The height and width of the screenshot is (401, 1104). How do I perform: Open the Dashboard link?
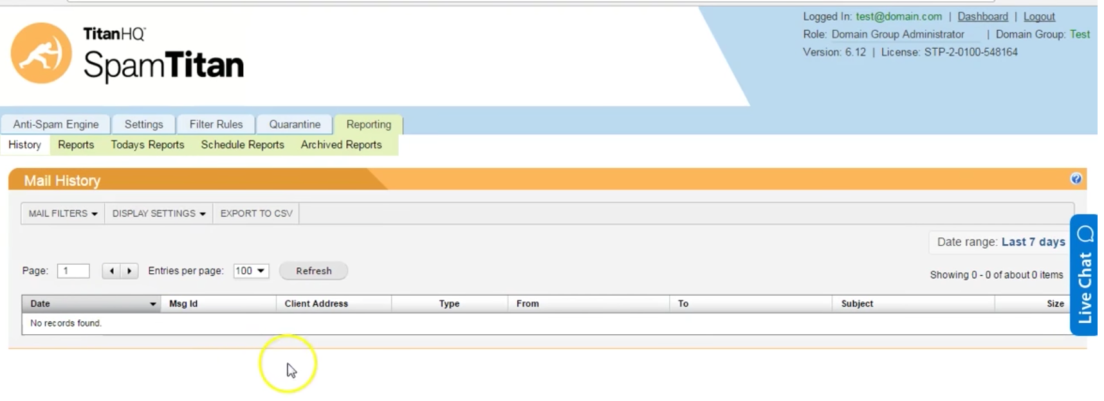(x=982, y=17)
